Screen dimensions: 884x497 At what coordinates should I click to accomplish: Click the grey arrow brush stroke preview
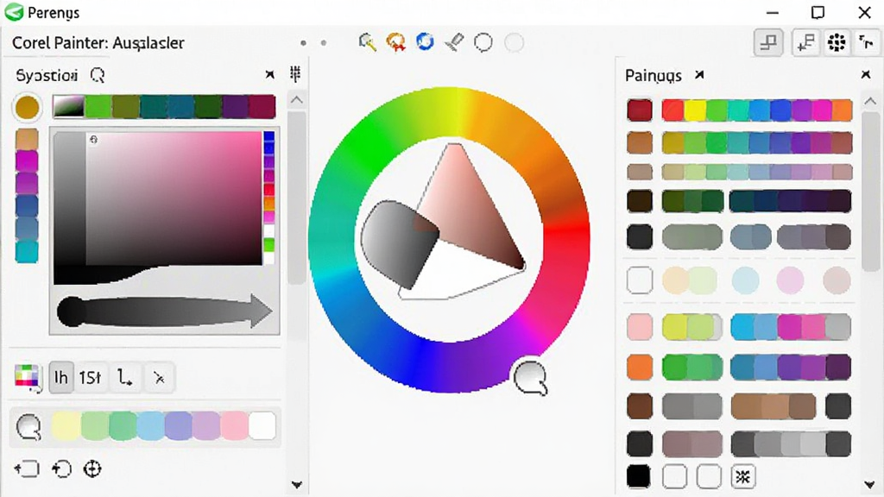tap(165, 311)
